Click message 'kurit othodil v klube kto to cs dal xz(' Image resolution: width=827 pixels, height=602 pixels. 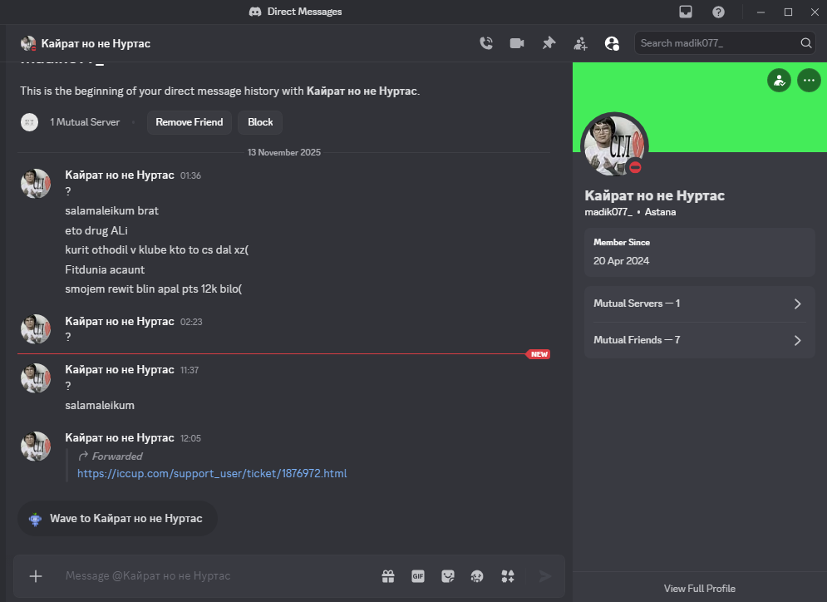(156, 250)
